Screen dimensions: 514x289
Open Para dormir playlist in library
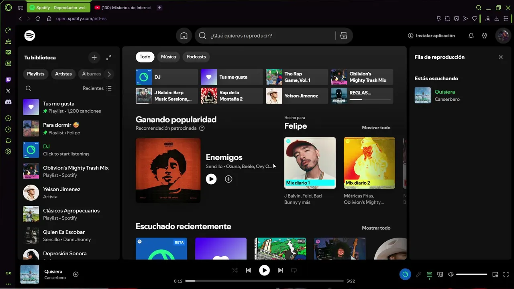[x=69, y=128]
